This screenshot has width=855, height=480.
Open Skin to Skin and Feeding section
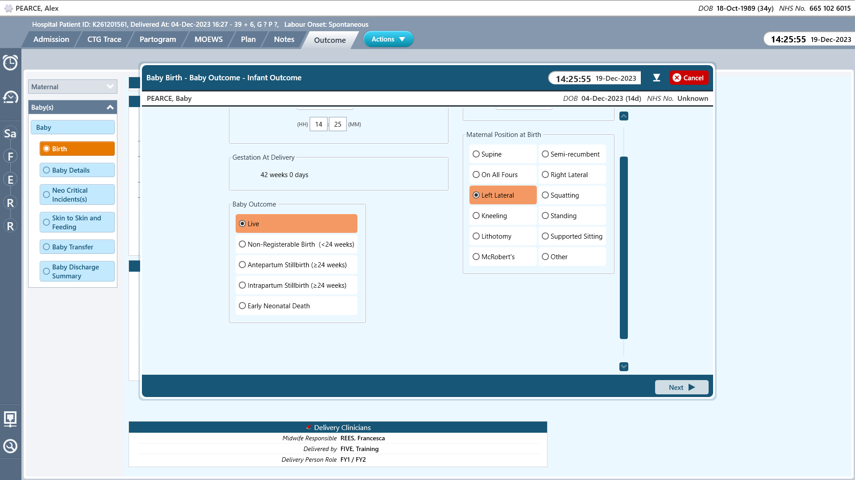77,222
